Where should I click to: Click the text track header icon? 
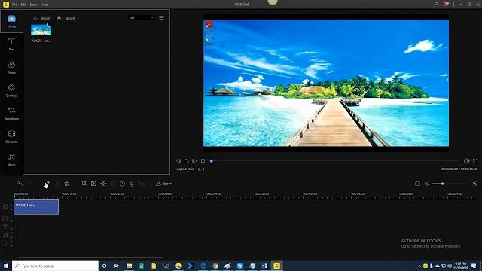point(5,227)
